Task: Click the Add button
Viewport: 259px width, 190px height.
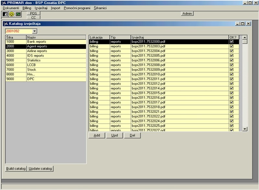Action: tap(97, 135)
